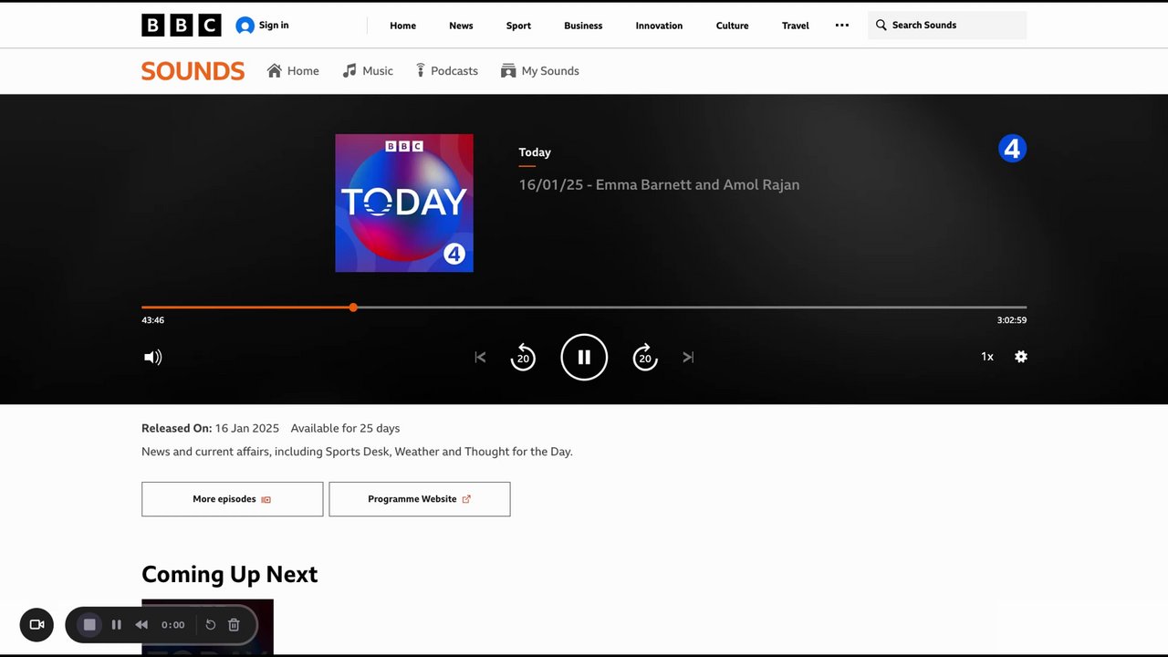
Task: Skip to previous track
Action: [480, 358]
